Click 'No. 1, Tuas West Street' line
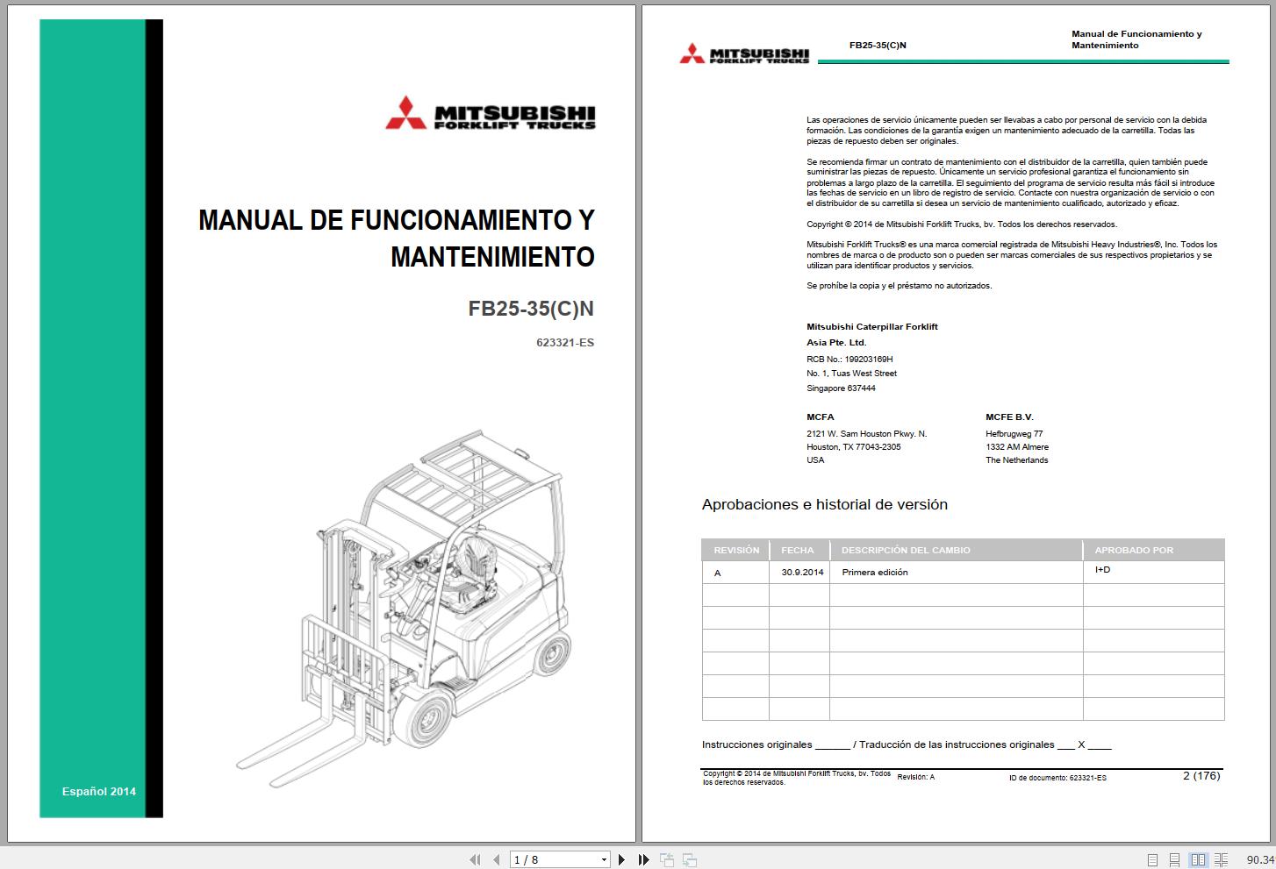 851,373
